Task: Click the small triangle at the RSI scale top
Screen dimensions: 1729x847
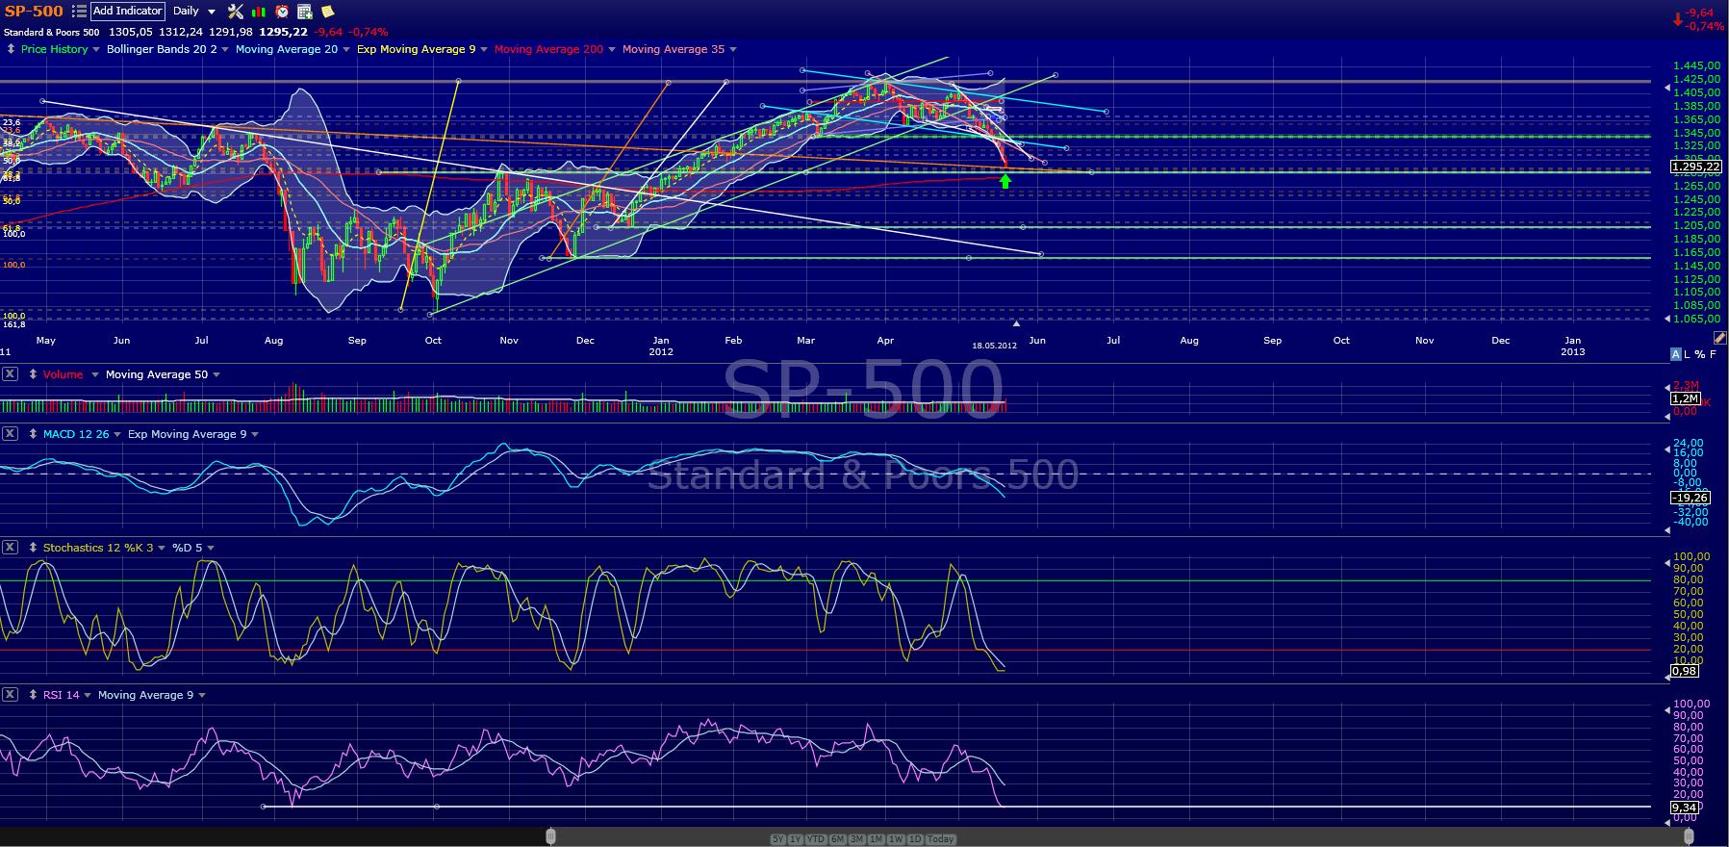Action: pyautogui.click(x=1667, y=709)
